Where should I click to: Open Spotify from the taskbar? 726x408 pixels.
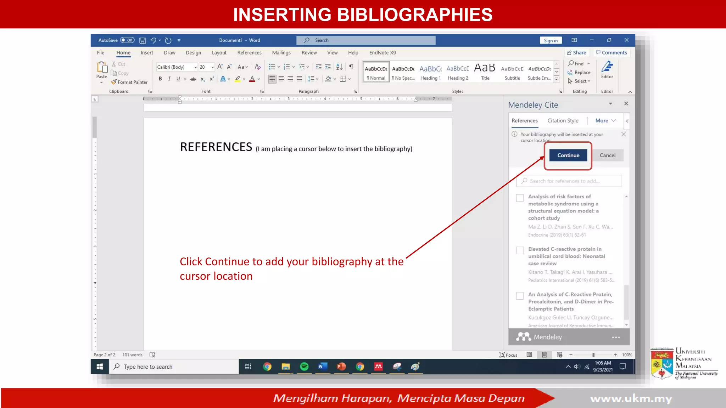click(x=304, y=367)
